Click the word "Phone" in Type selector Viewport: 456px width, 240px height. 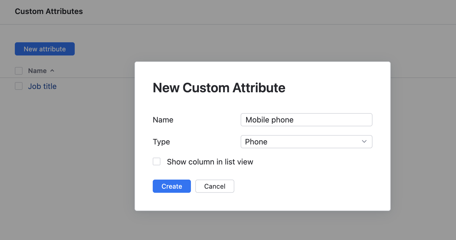[x=256, y=142]
